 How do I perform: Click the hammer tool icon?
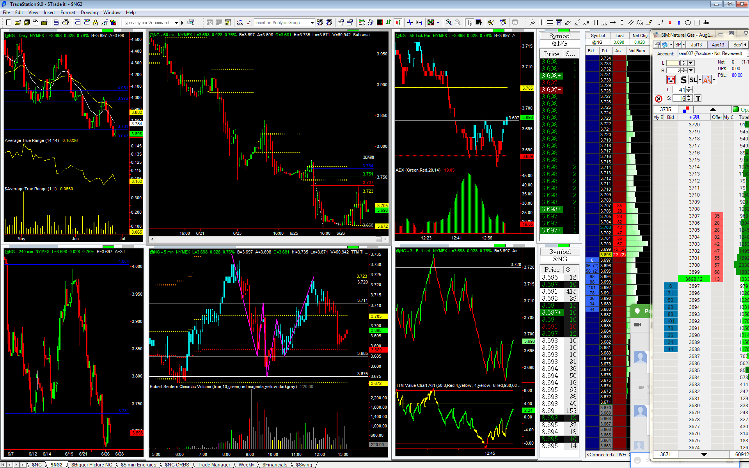491,23
